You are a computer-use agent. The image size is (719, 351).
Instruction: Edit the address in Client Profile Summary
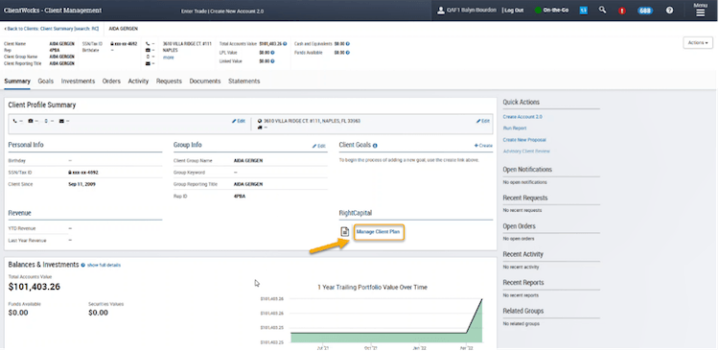point(483,121)
